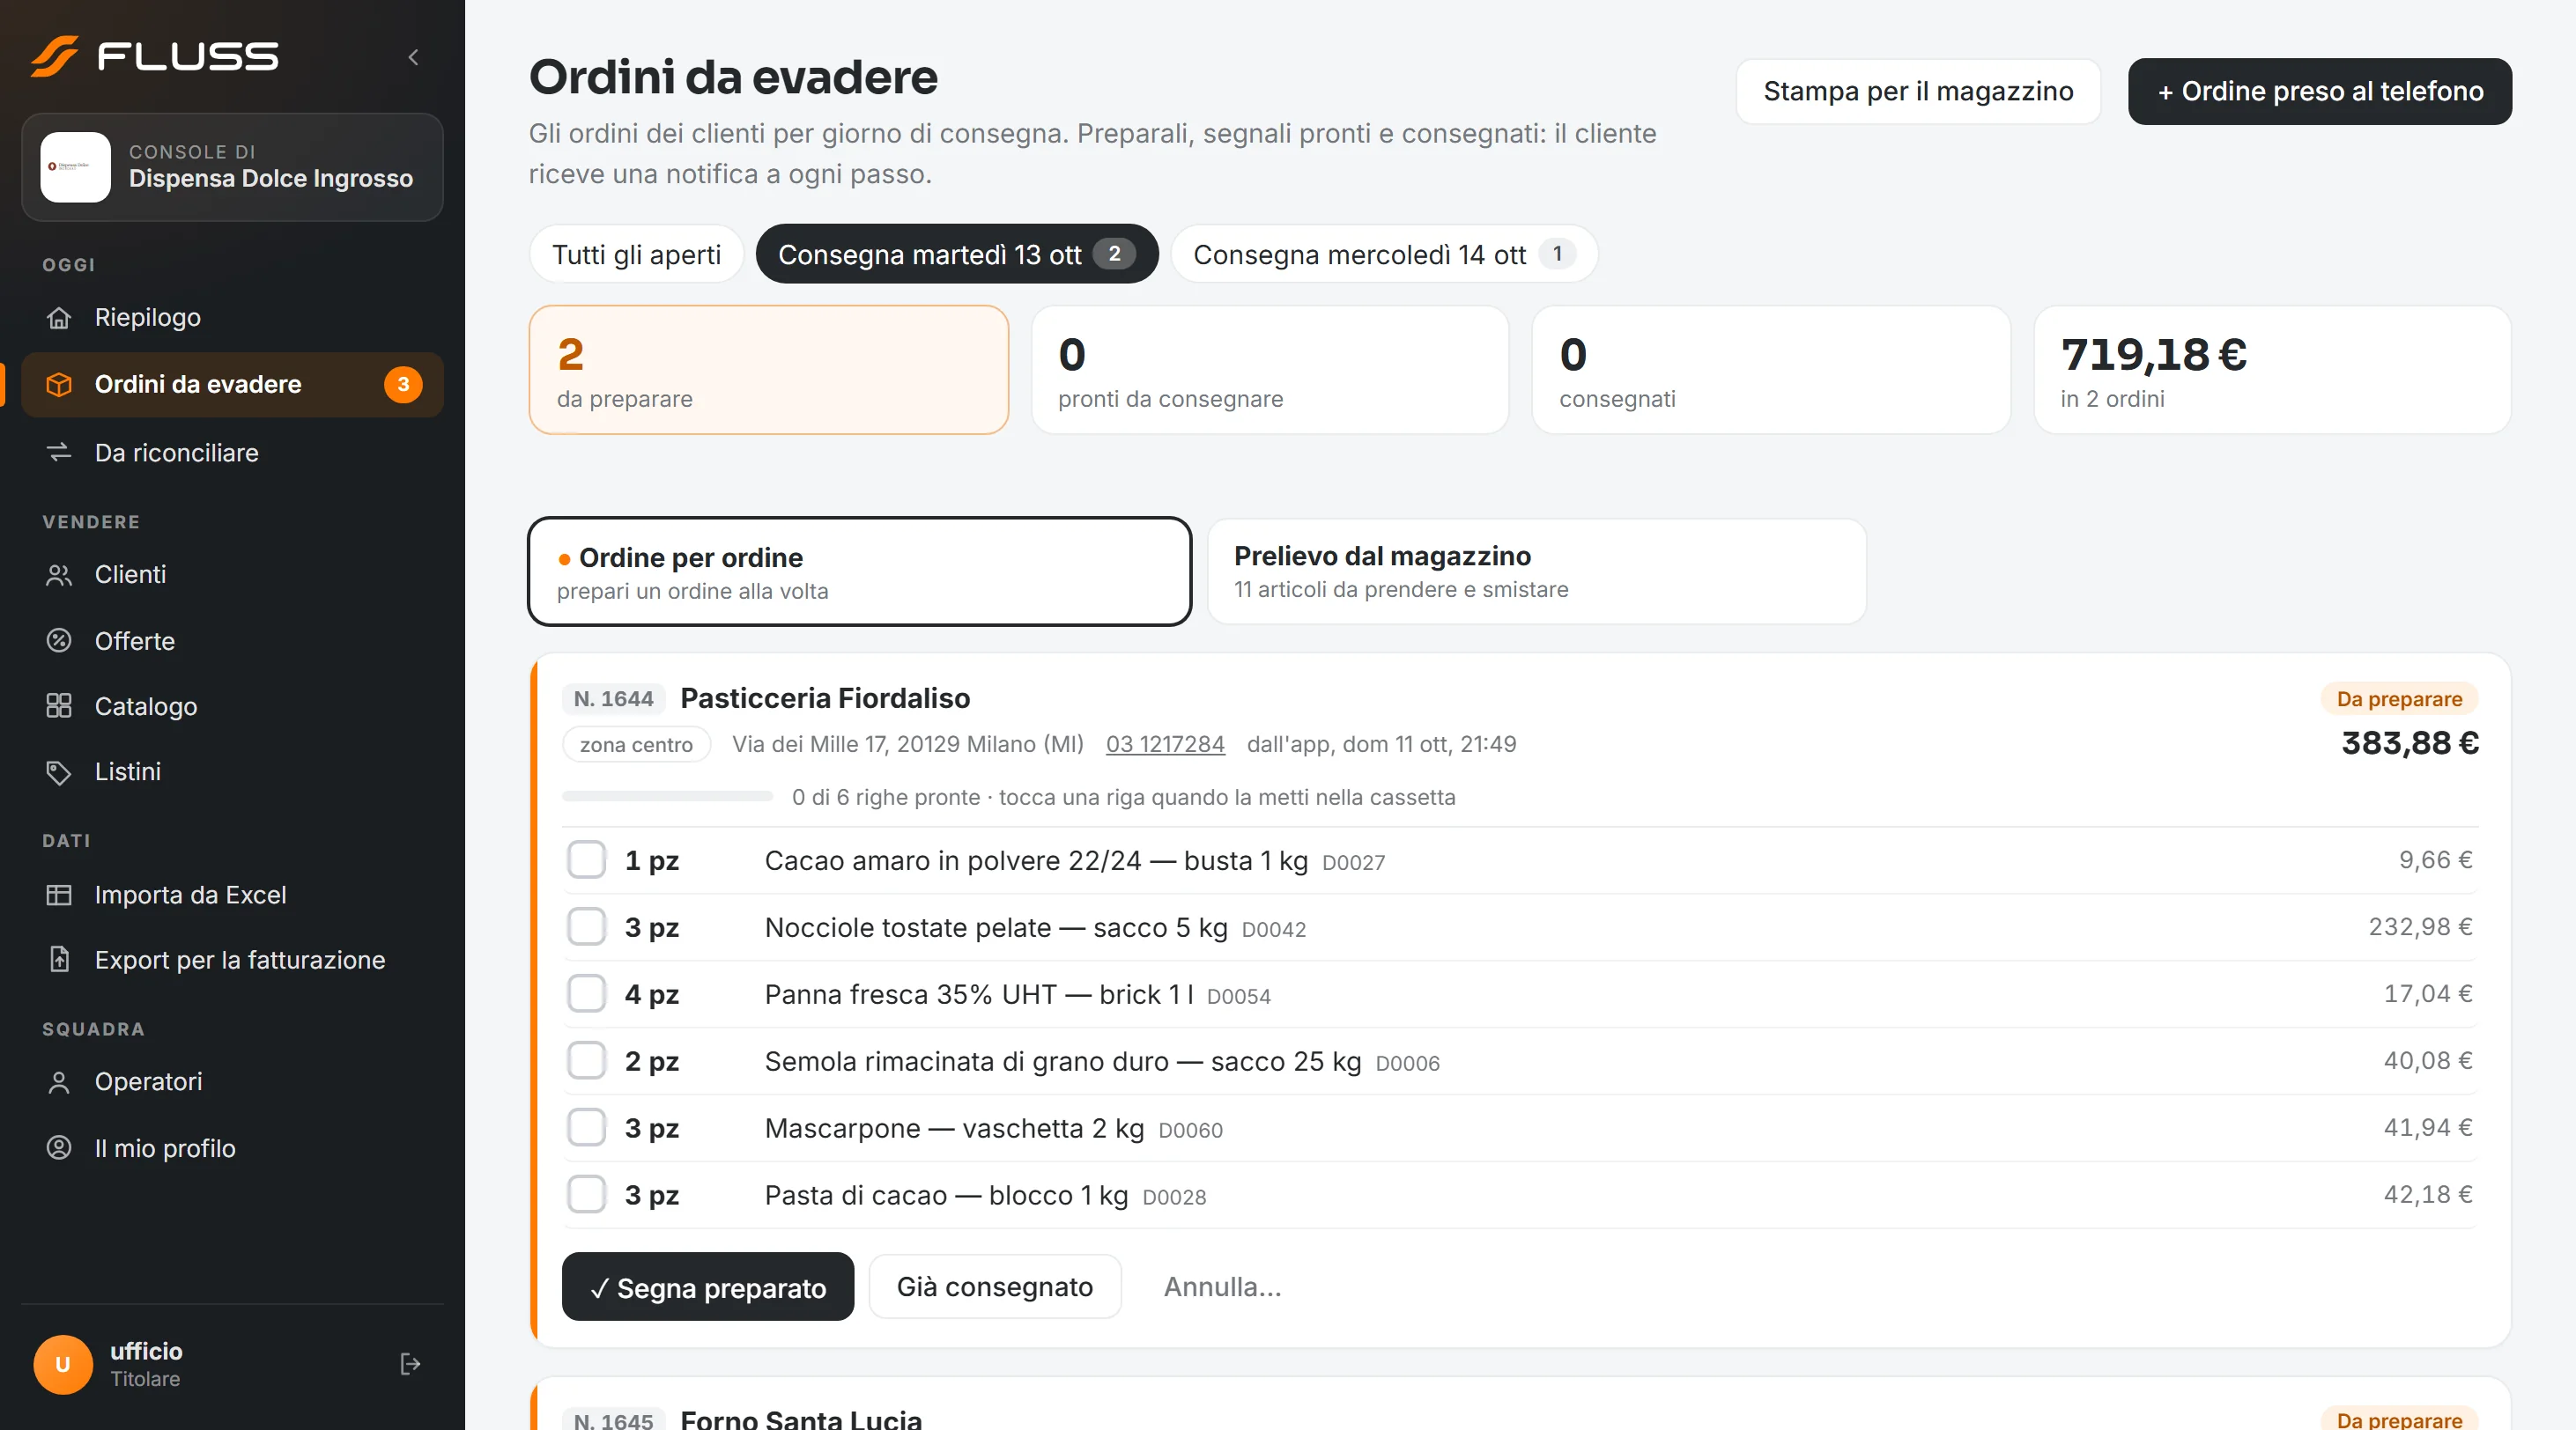
Task: Collapse the sidebar with the chevron arrow
Action: point(413,57)
